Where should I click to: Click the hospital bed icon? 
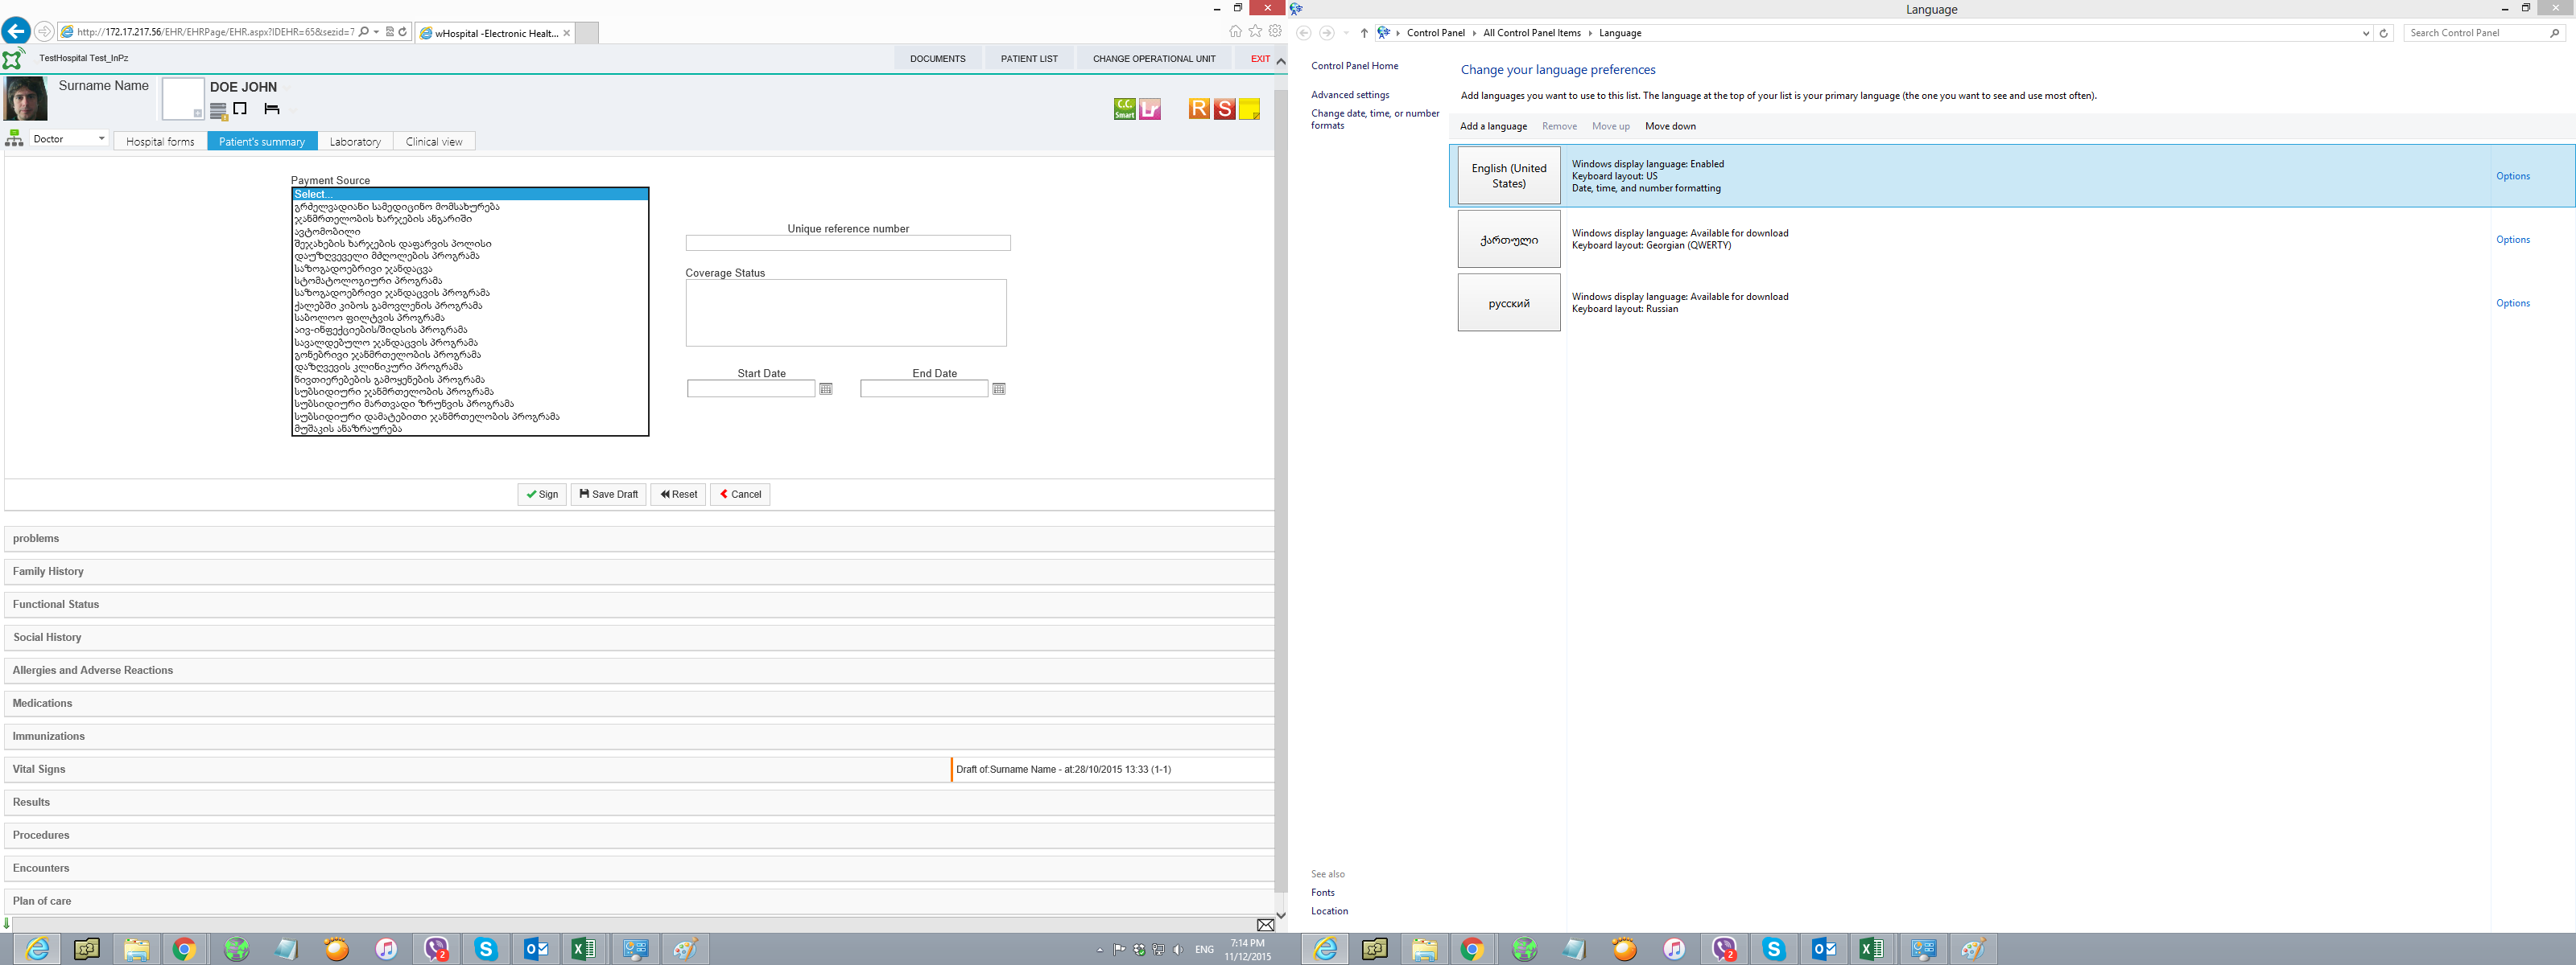pyautogui.click(x=271, y=109)
